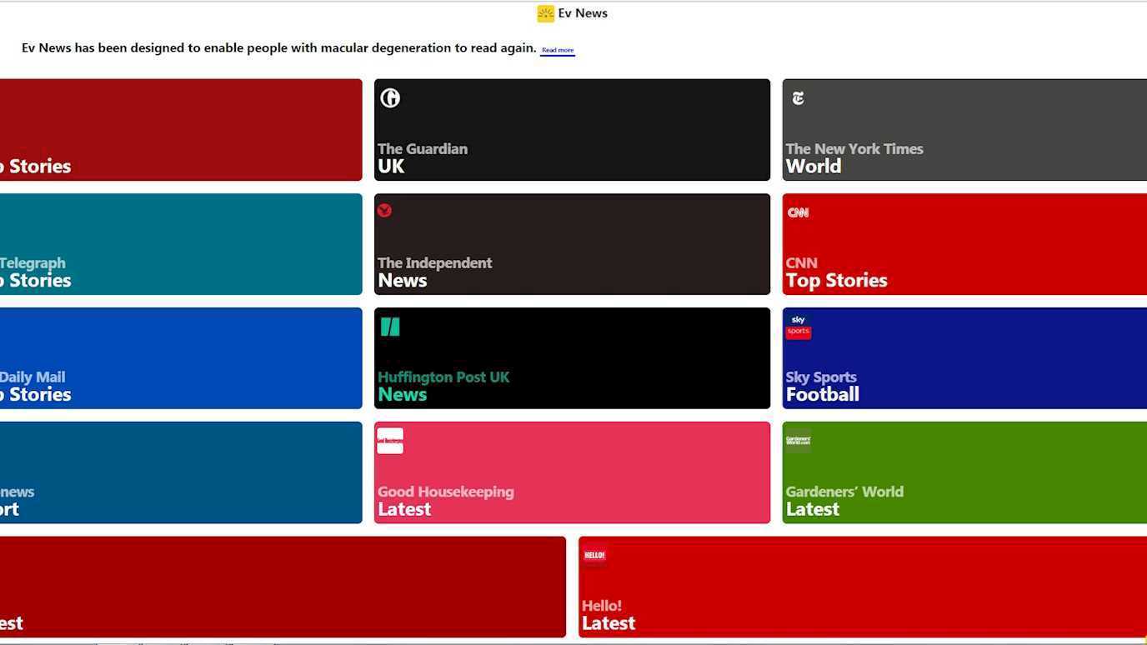The height and width of the screenshot is (645, 1147).
Task: Open the Telegraph Top Stories tile
Action: [x=180, y=244]
